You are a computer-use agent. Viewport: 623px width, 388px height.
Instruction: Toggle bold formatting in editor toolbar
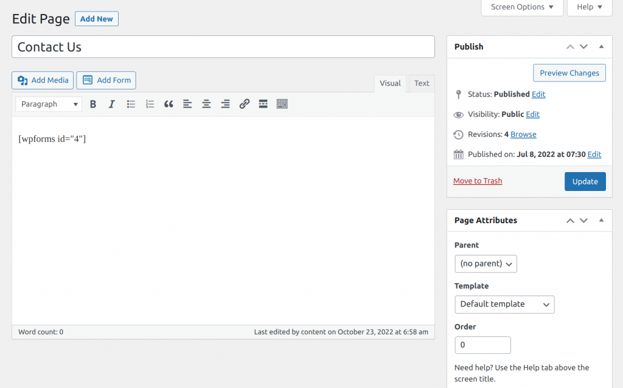tap(93, 104)
